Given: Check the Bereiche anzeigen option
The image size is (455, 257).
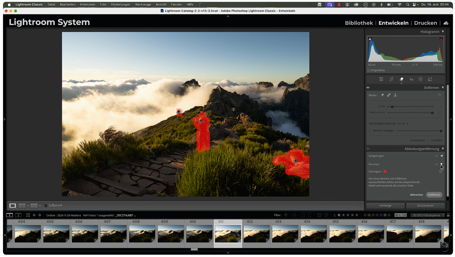Looking at the screenshot, I should pos(370,131).
